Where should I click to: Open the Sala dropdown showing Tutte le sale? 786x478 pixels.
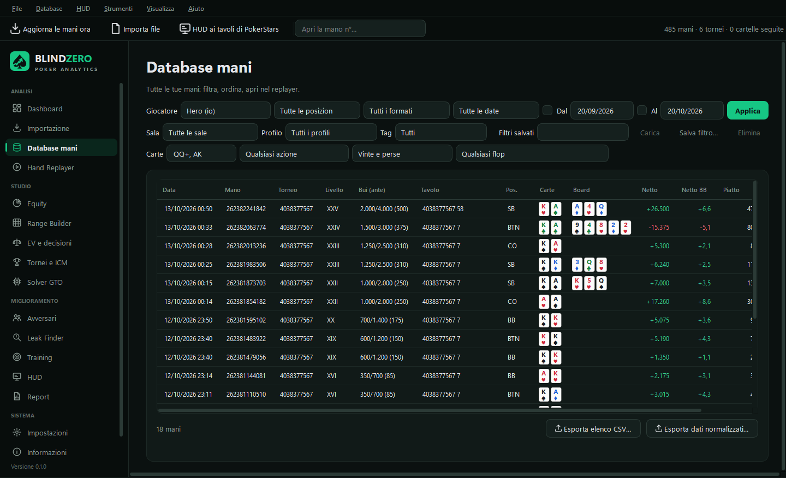[x=210, y=132]
